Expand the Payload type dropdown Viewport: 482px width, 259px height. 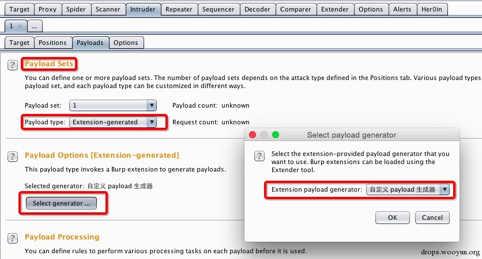152,122
